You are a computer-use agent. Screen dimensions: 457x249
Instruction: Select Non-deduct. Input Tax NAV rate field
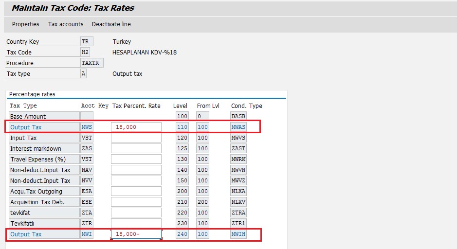136,170
